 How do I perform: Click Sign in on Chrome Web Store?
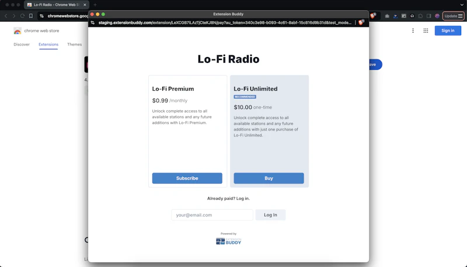pyautogui.click(x=448, y=31)
